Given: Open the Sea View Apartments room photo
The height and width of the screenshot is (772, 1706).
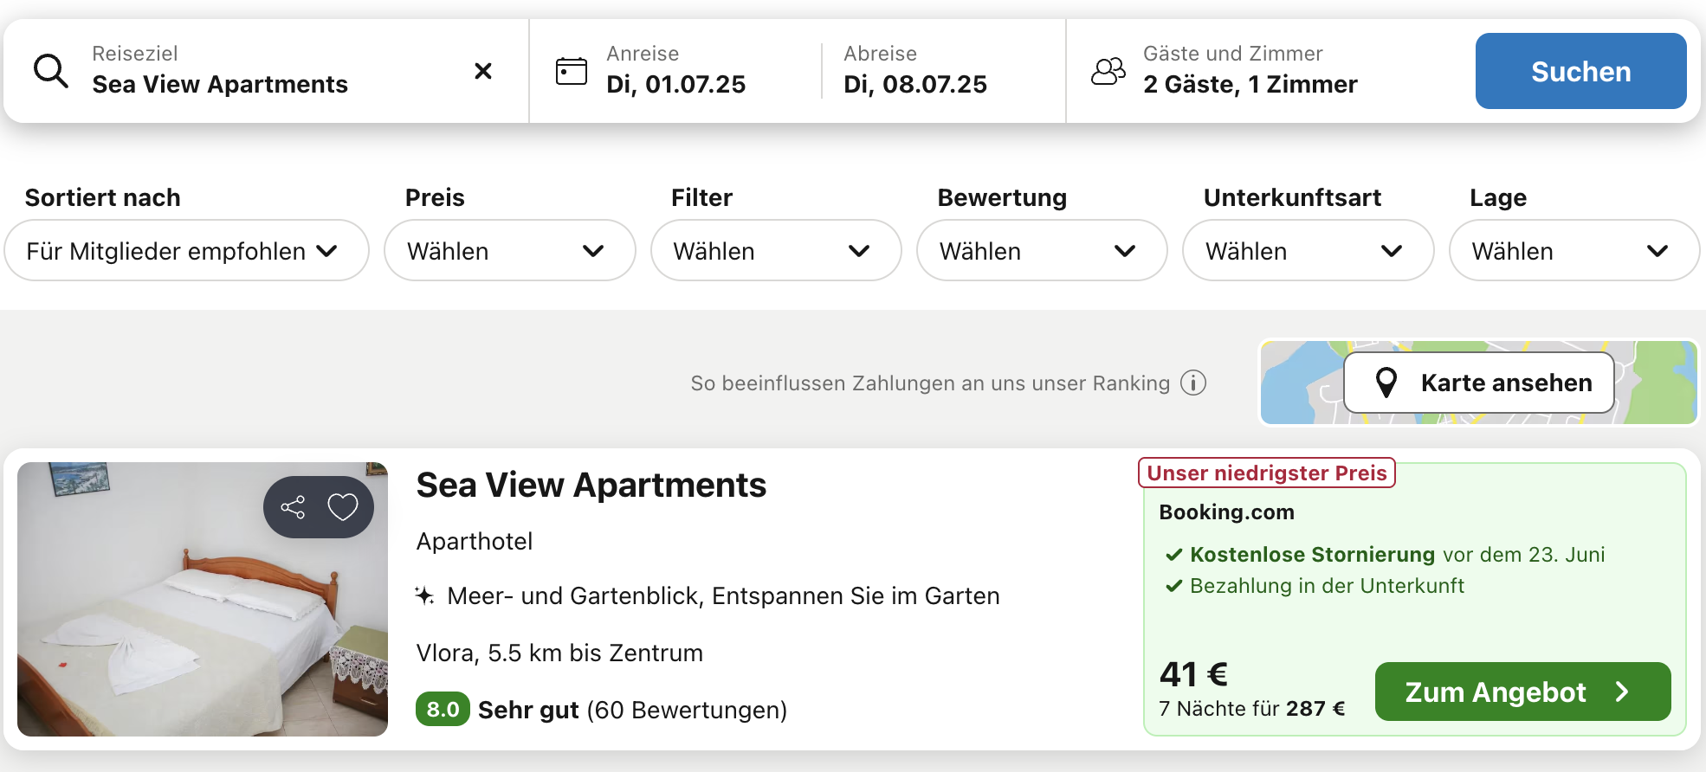Looking at the screenshot, I should click(x=203, y=599).
